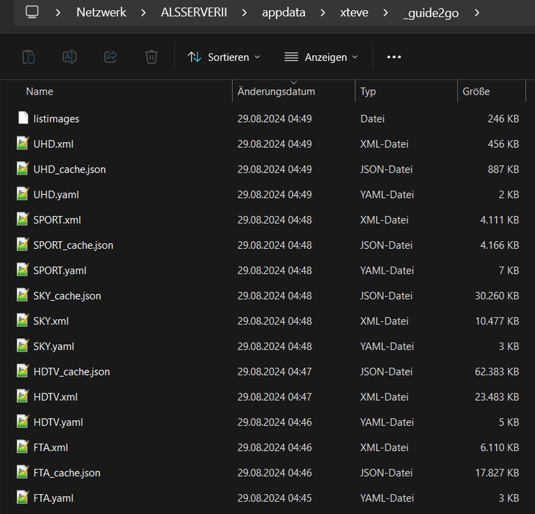The width and height of the screenshot is (535, 514).
Task: Sort by the Name column header
Action: pos(40,91)
